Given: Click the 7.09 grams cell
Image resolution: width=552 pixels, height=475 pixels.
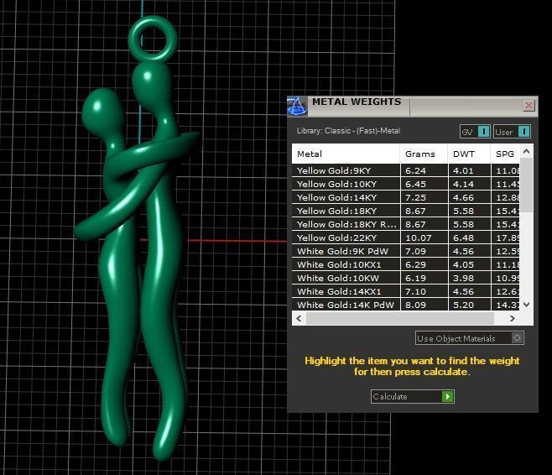Looking at the screenshot, I should coord(424,251).
